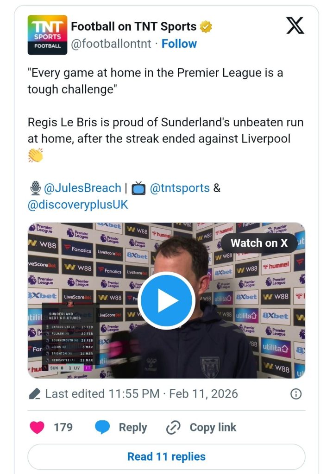The width and height of the screenshot is (333, 474).
Task: Click the Watch on X button
Action: click(x=259, y=243)
